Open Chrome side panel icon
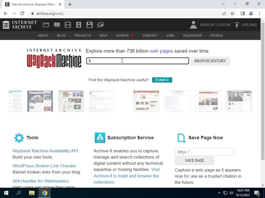The image size is (265, 198). [243, 13]
